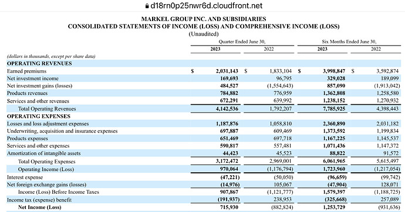The image size is (405, 212).
Task: Click the value 484,527
Action: click(x=229, y=86)
